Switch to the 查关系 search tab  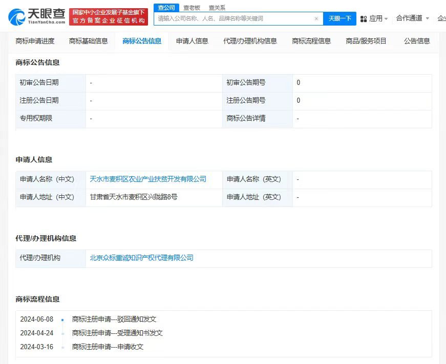pyautogui.click(x=217, y=7)
